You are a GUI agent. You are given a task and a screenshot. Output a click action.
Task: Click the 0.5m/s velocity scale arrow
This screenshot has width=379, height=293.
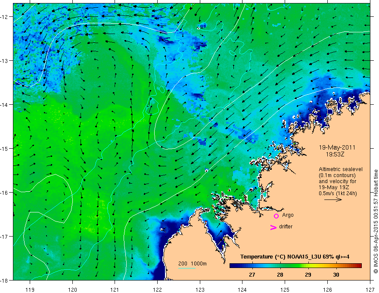pos(333,199)
